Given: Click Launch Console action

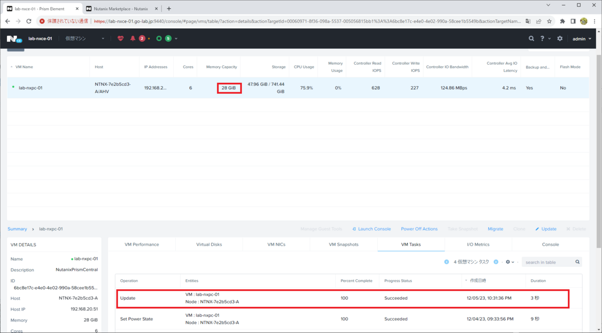Looking at the screenshot, I should click(x=371, y=229).
